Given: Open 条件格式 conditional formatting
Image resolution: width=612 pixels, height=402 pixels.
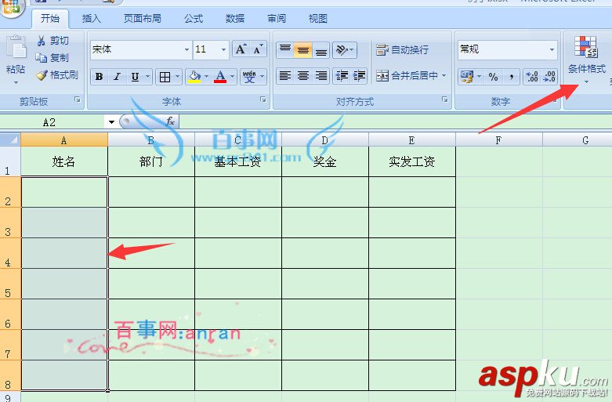Looking at the screenshot, I should [586, 60].
